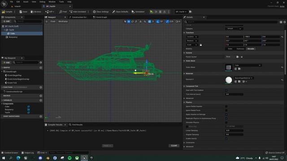Use selected asset for Static Mesh
Image resolution: width=287 pixels, height=161 pixels.
[235, 69]
